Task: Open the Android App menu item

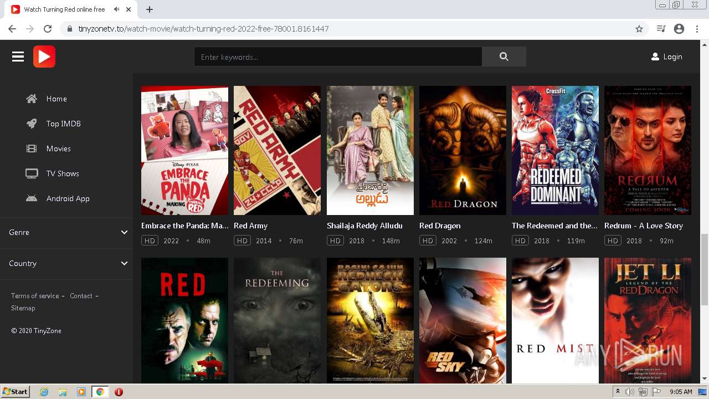Action: pos(68,198)
